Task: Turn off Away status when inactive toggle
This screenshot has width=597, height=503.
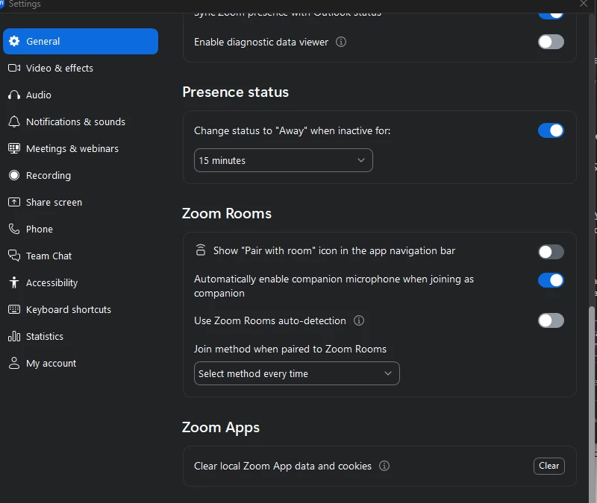Action: point(551,130)
